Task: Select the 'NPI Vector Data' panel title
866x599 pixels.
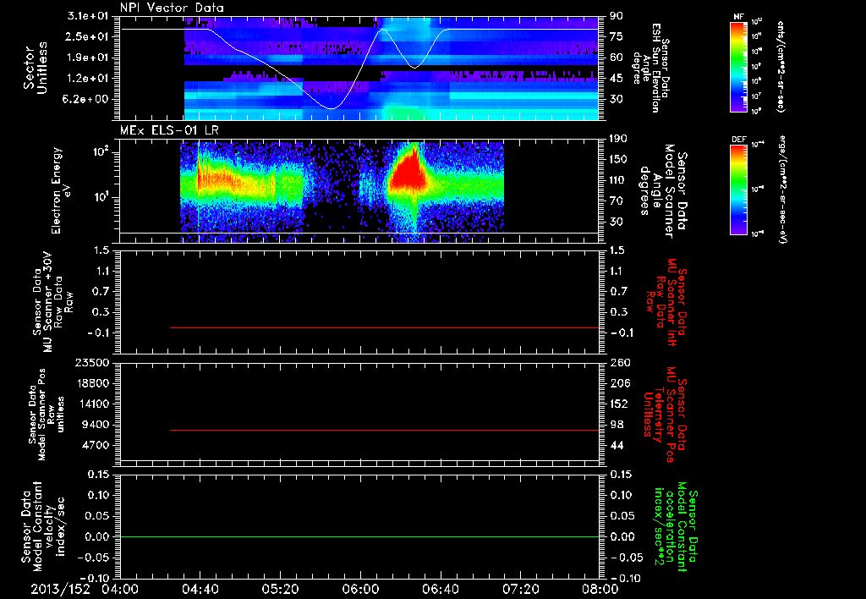Action: [172, 8]
